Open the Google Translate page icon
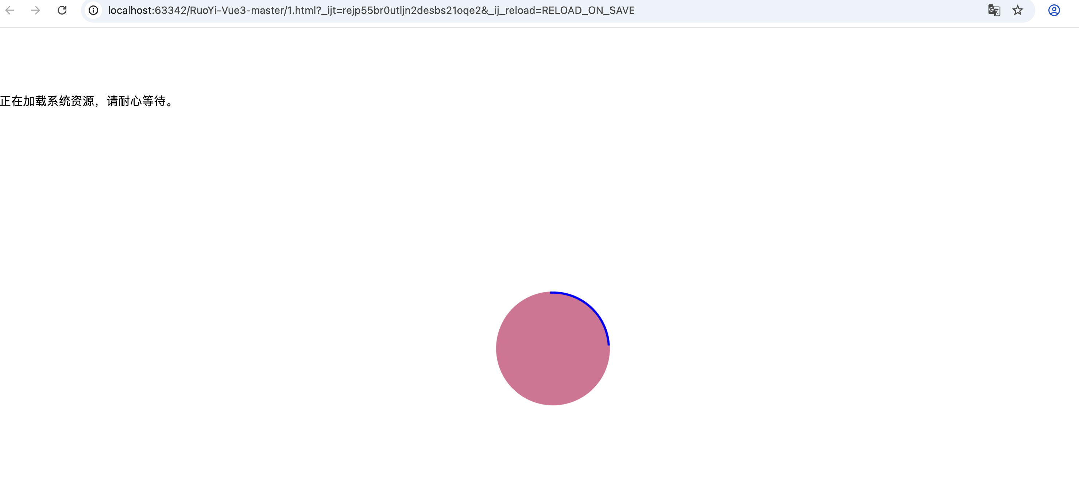 tap(994, 10)
